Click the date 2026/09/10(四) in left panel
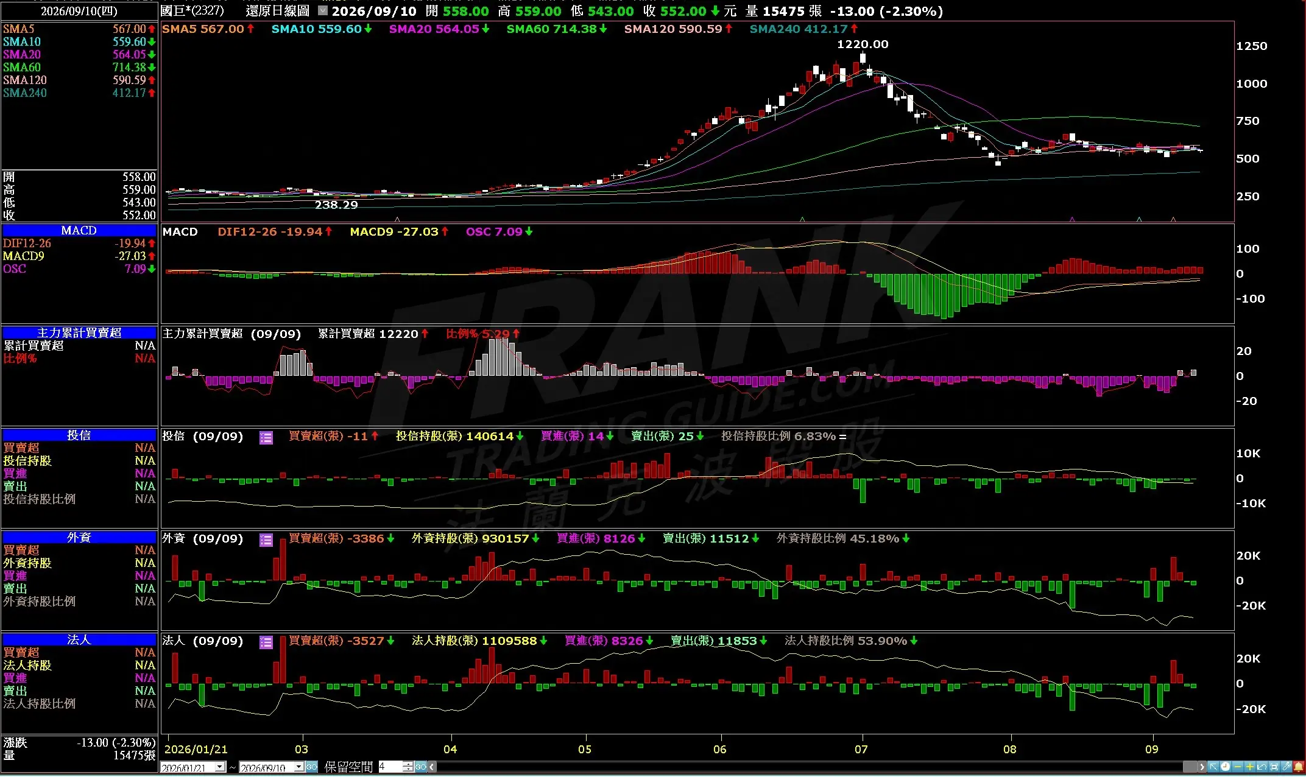Viewport: 1306px width, 777px height. point(79,11)
